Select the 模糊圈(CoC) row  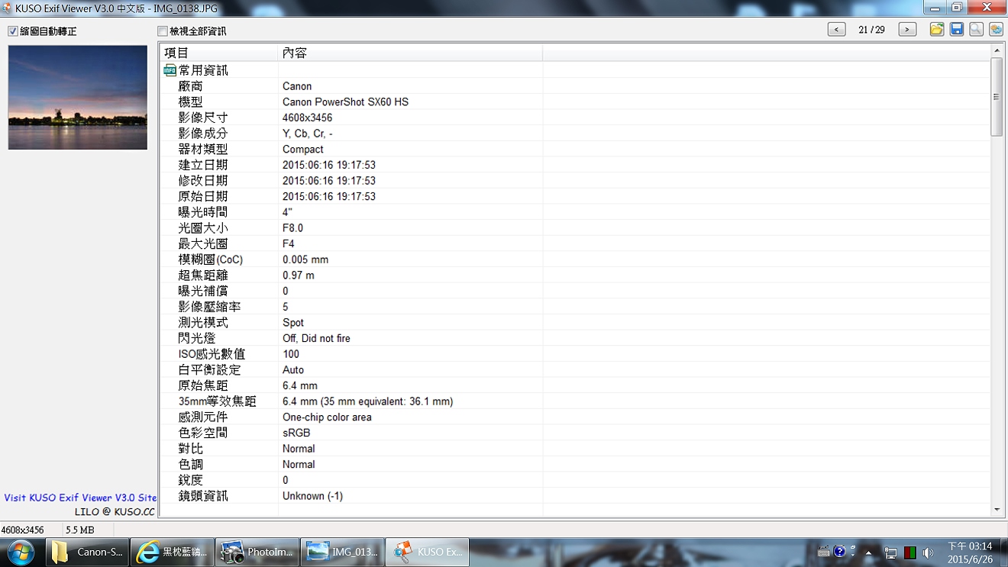coord(575,259)
